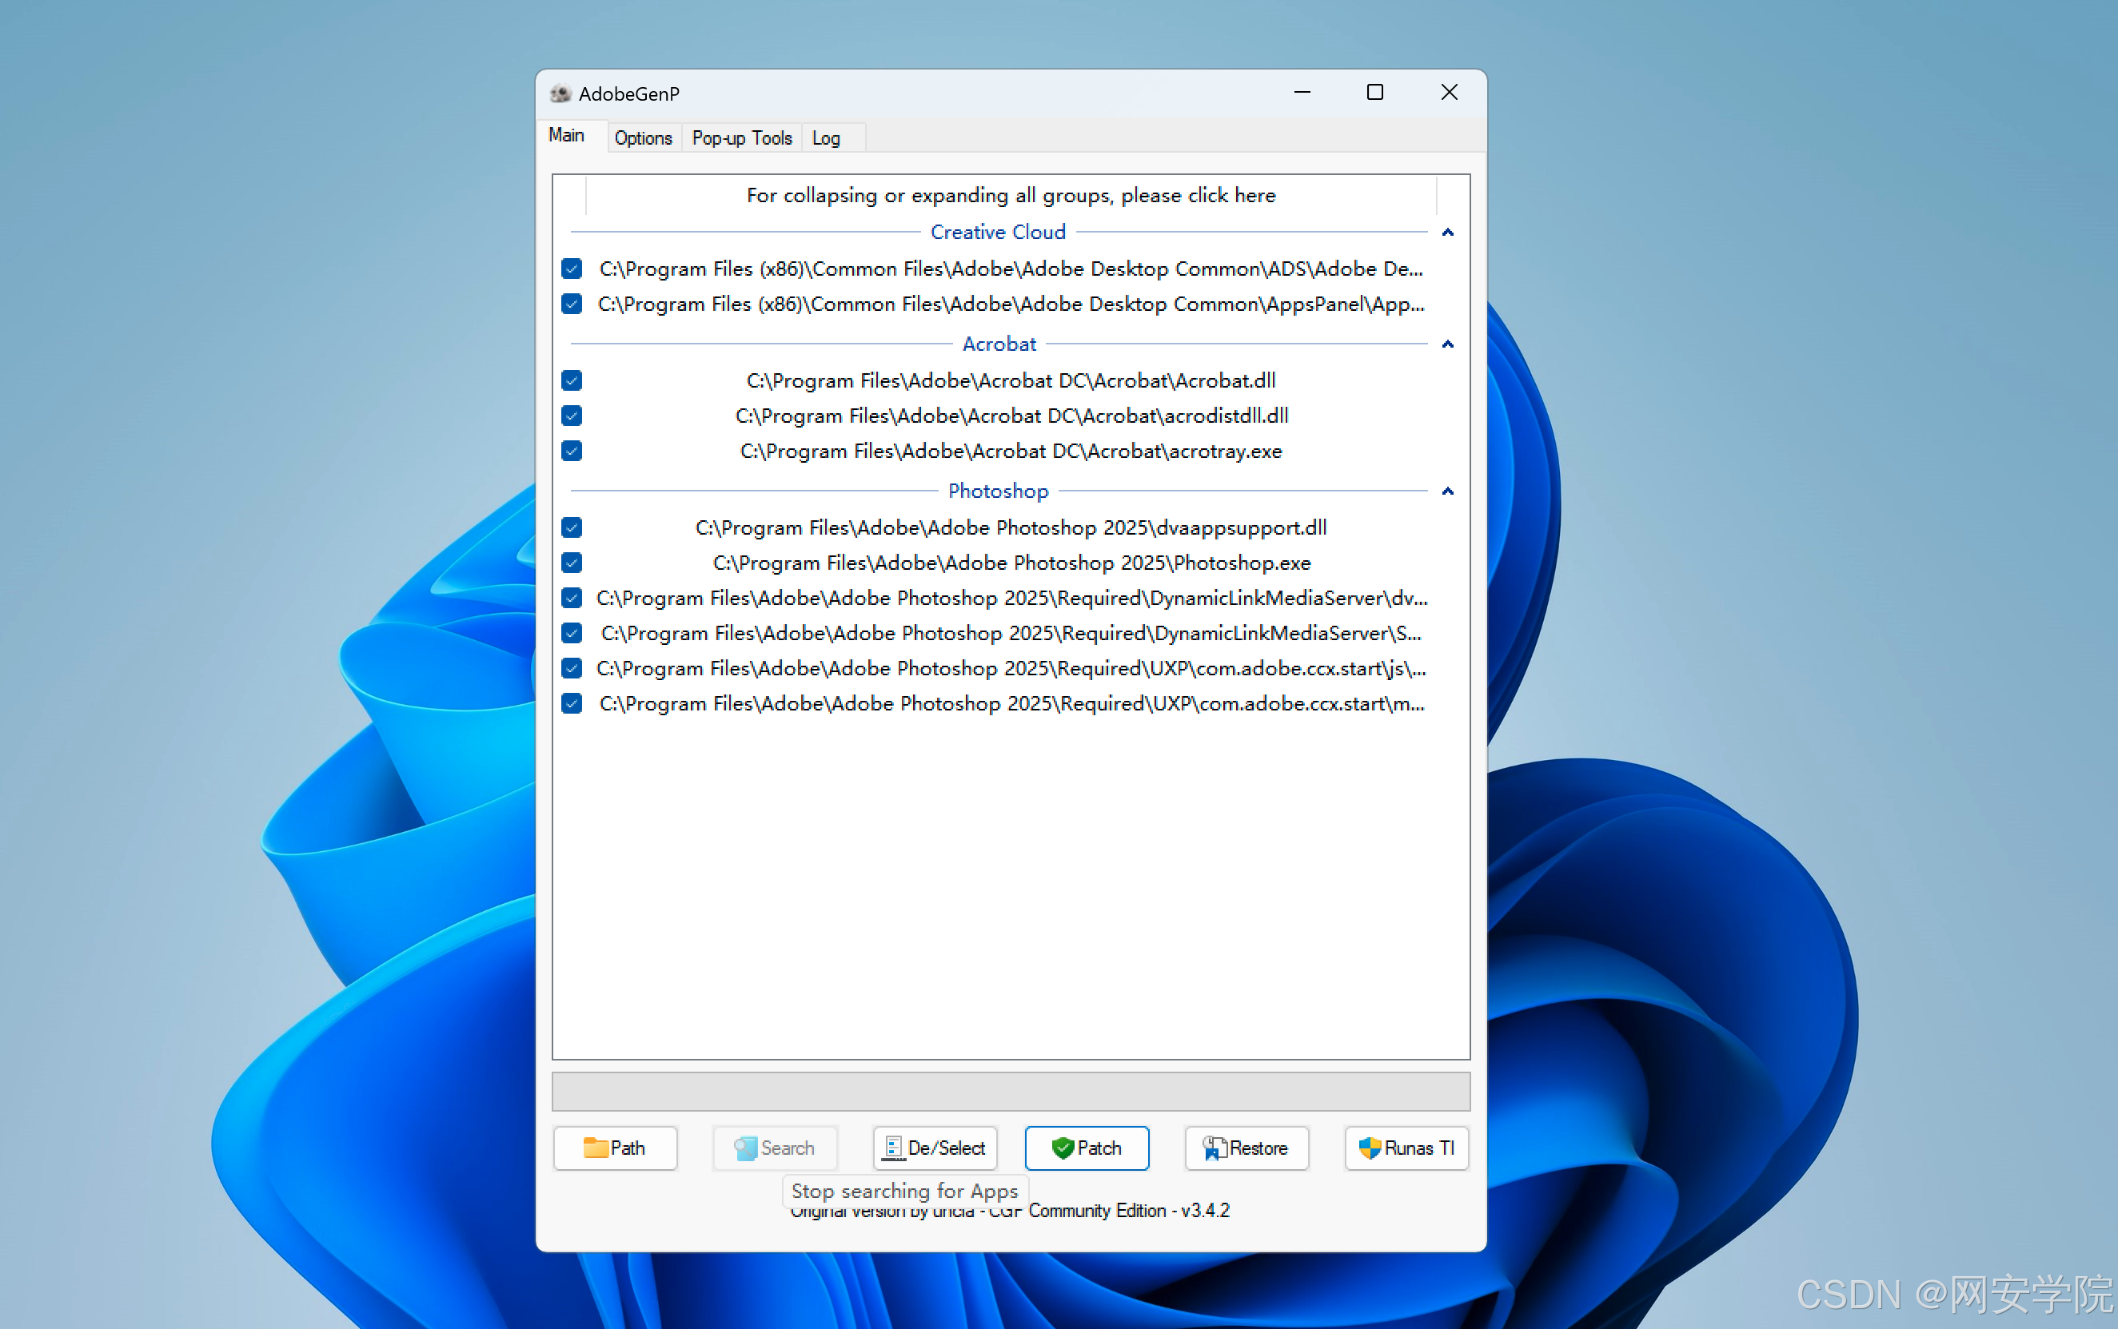Click the list icon on the De/Select button
This screenshot has width=2118, height=1329.
pyautogui.click(x=893, y=1148)
